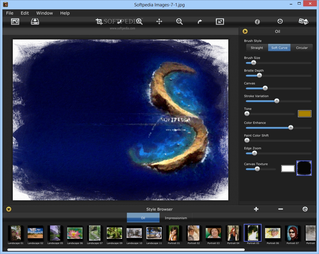Collapse the Style Browser with yellow triangle

coord(9,209)
